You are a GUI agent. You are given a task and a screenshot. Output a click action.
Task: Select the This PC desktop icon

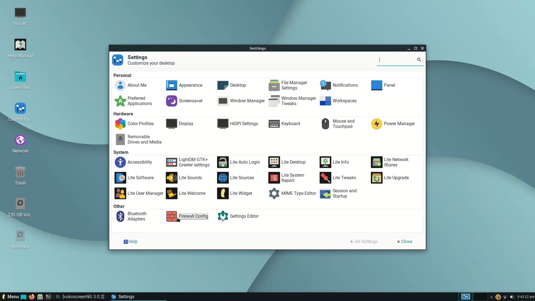click(x=20, y=17)
